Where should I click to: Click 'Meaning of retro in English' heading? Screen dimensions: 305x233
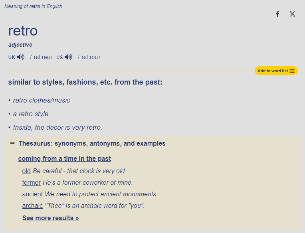click(x=33, y=6)
